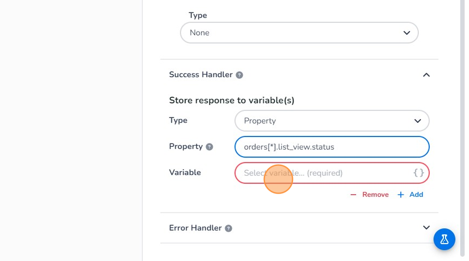Click the Error Handler section title
Viewport: 469px width, 261px height.
(x=195, y=228)
